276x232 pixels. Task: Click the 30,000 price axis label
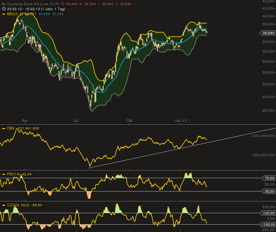pos(268,62)
